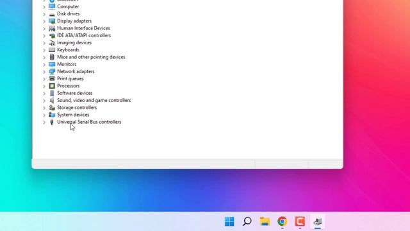410x231 pixels.
Task: Expand the IDE ATA/ATAPI controllers node
Action: 44,35
